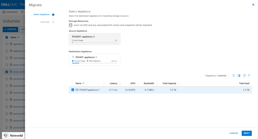Click the After Migration legend label
The height and width of the screenshot is (139, 258).
(x=95, y=61)
